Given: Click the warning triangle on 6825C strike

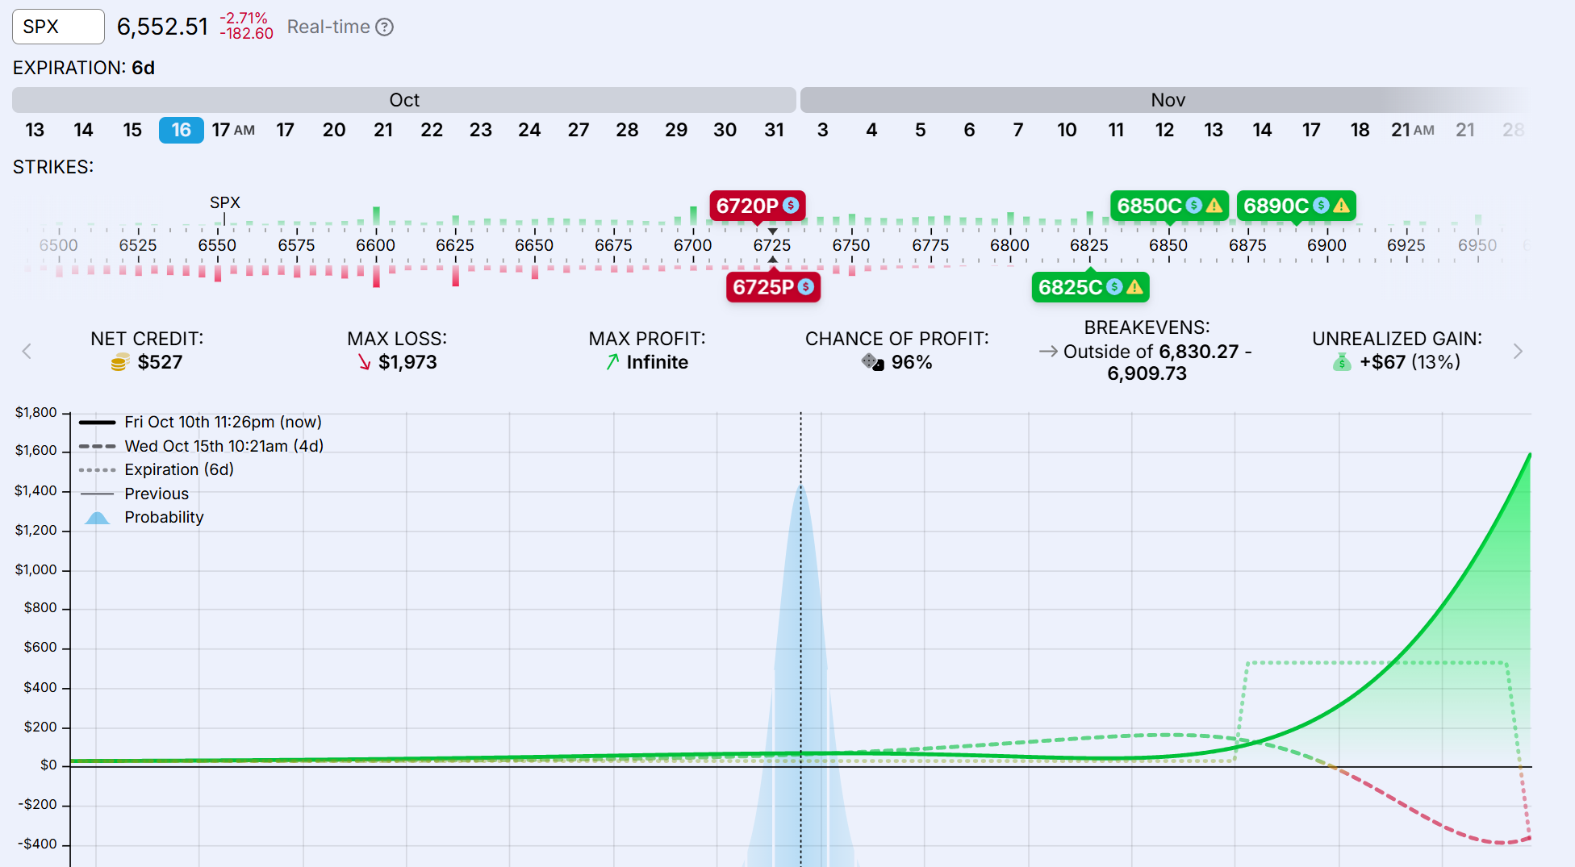Looking at the screenshot, I should point(1134,287).
